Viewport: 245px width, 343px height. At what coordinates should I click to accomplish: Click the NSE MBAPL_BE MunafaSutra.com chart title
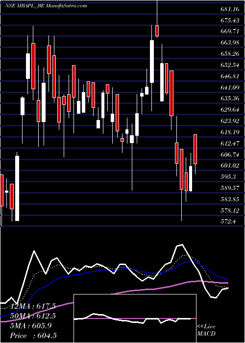[46, 6]
